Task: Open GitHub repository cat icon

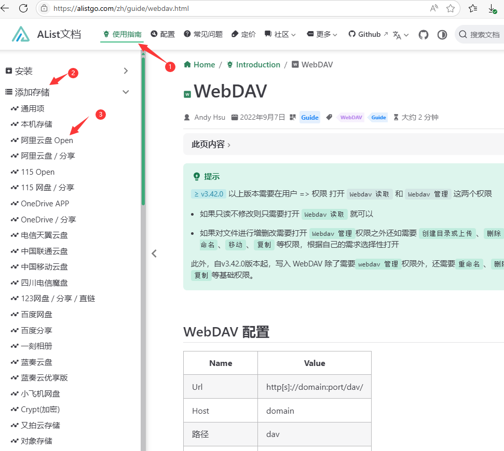Action: tap(424, 34)
